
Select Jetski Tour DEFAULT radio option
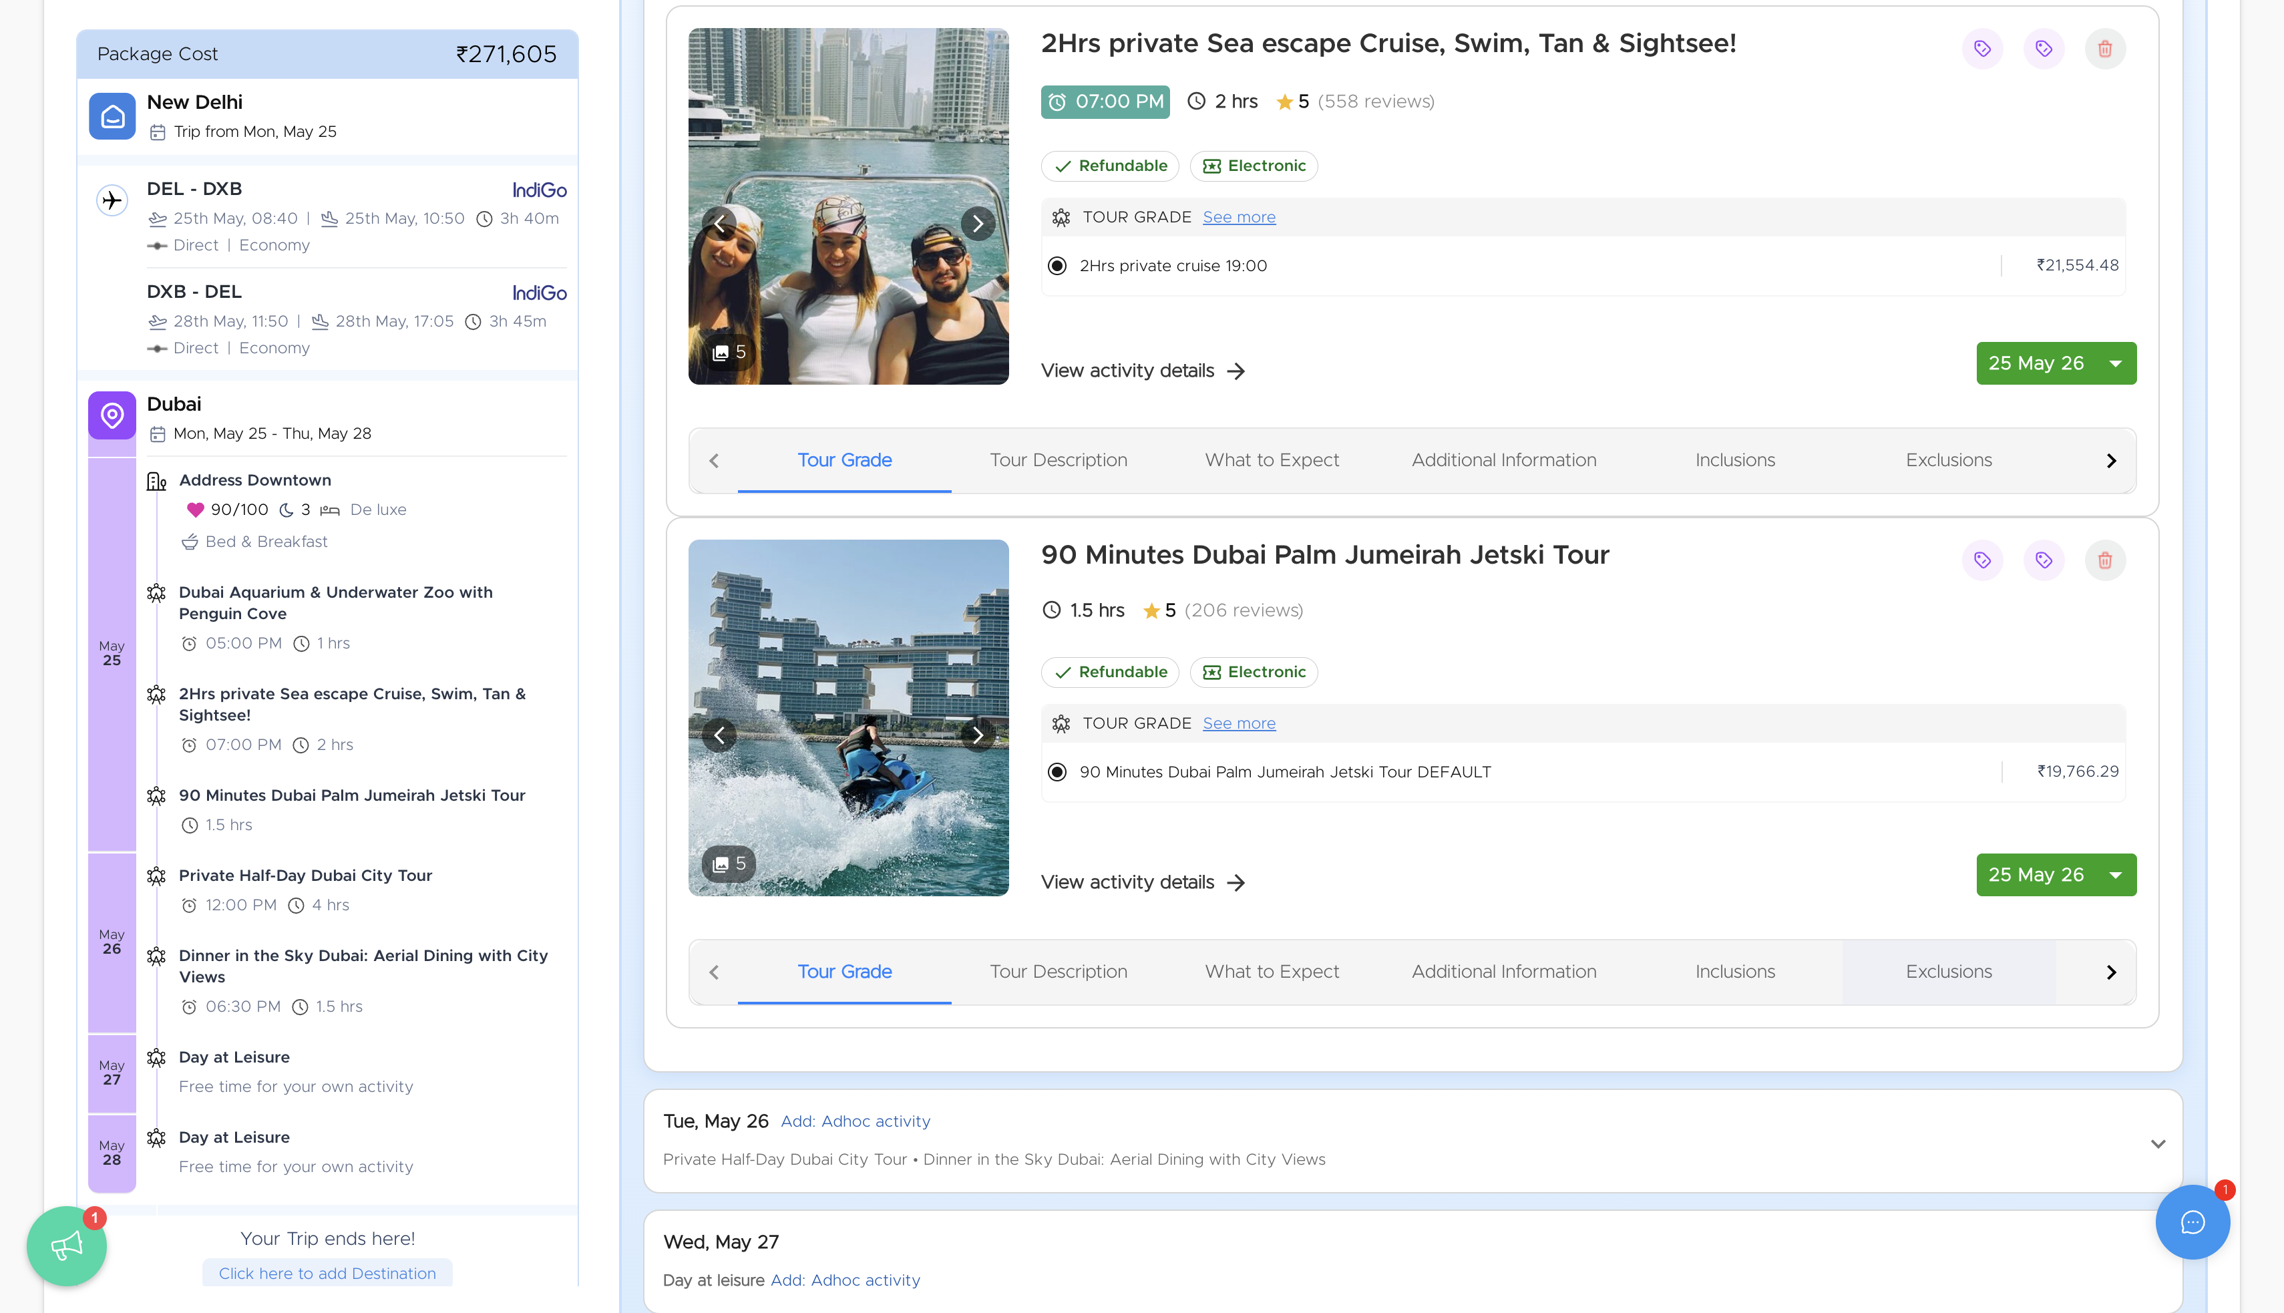pyautogui.click(x=1057, y=772)
